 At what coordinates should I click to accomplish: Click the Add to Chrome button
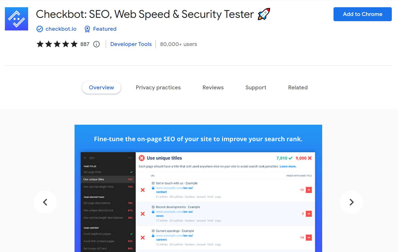(x=362, y=14)
